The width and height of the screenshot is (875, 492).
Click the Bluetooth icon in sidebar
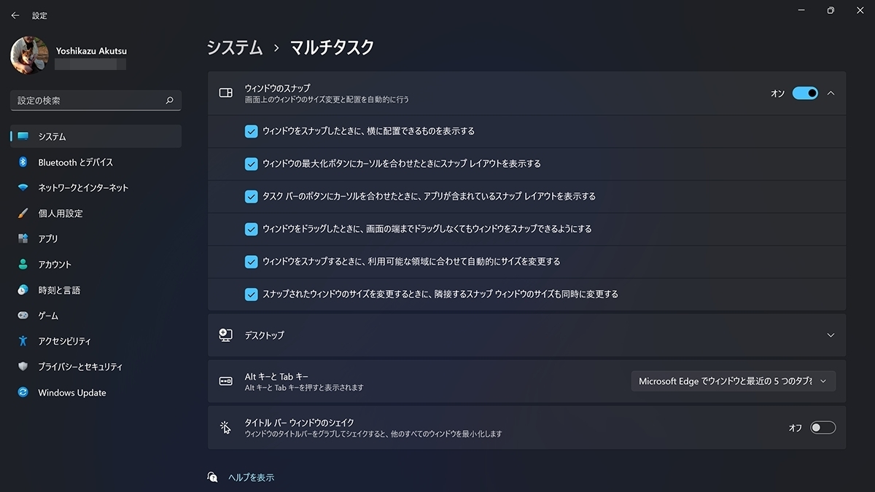tap(23, 162)
